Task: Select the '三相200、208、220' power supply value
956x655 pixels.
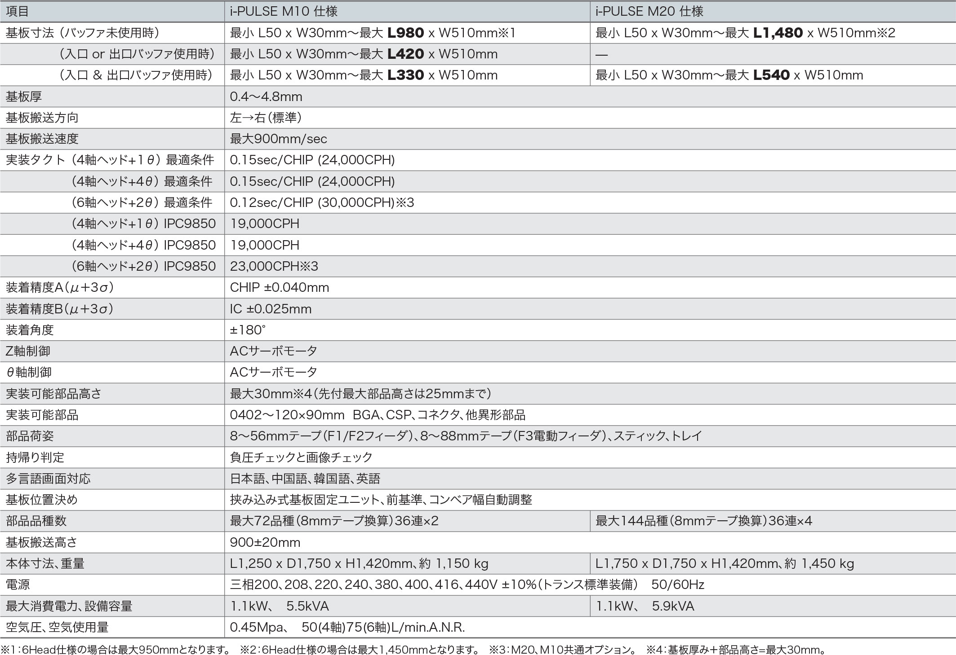Action: pyautogui.click(x=467, y=585)
